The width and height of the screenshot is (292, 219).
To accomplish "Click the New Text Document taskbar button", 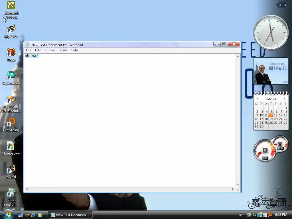I will 70,215.
